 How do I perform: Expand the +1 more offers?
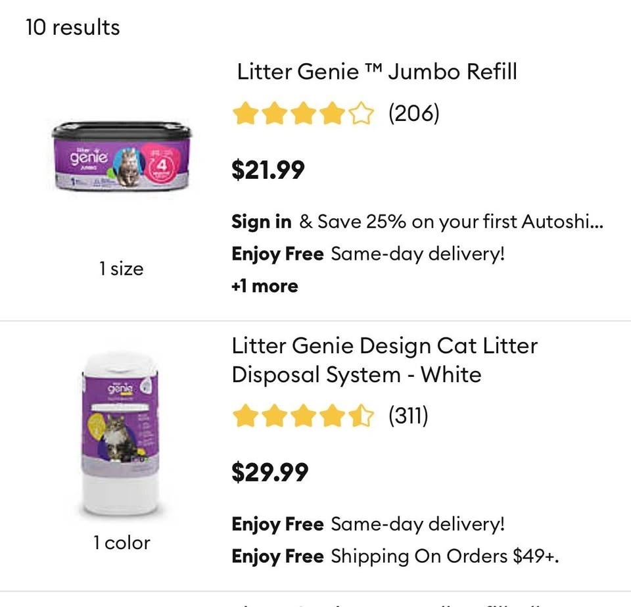pyautogui.click(x=265, y=285)
